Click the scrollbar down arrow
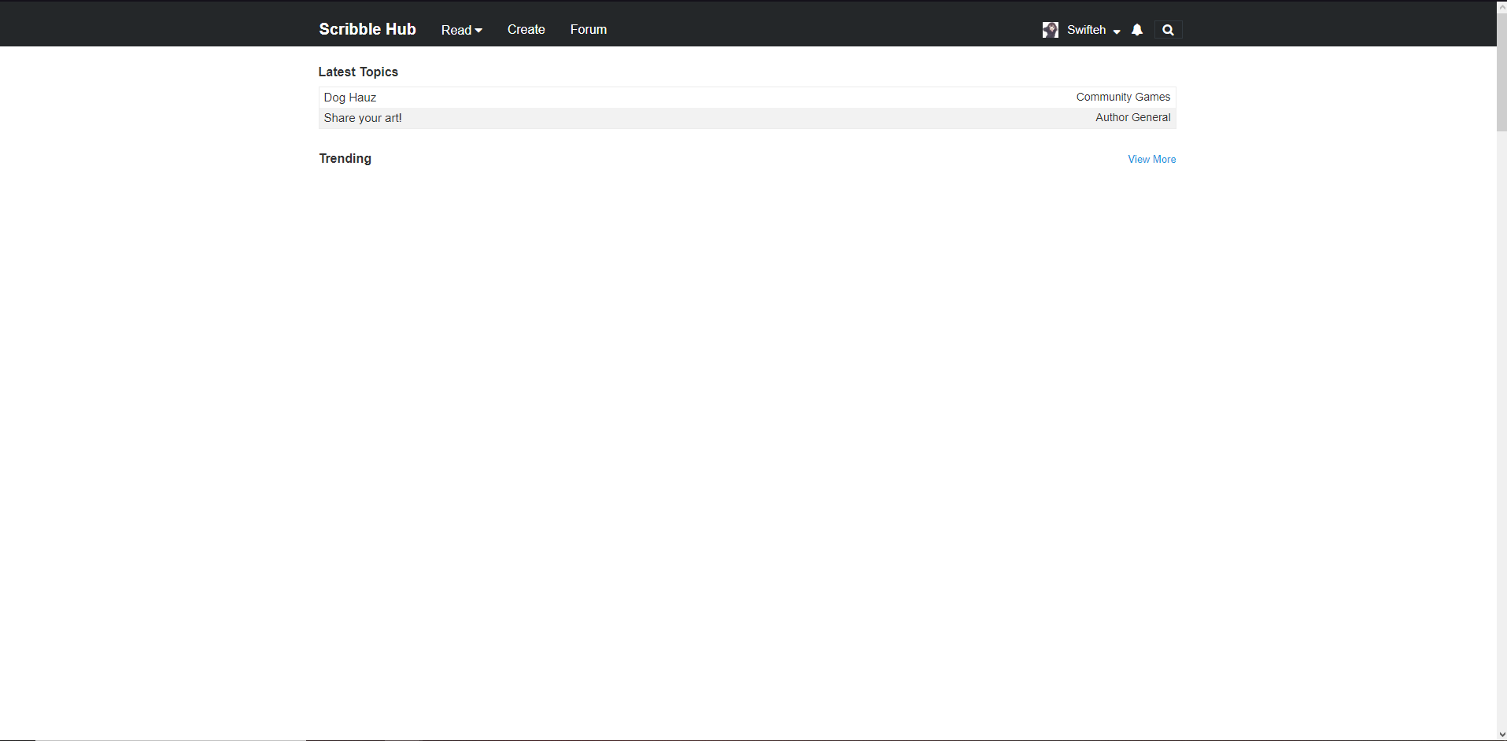The width and height of the screenshot is (1507, 741). tap(1501, 735)
